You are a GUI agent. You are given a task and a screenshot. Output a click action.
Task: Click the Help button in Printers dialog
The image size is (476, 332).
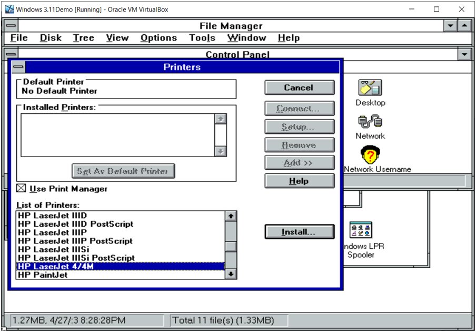(x=299, y=181)
